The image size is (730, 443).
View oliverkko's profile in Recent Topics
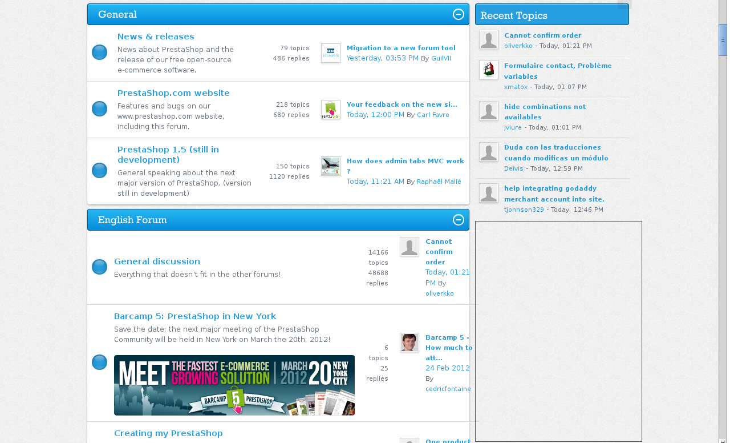pos(518,46)
